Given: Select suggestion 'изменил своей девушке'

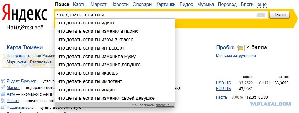Looking at the screenshot, I should tap(115, 98).
